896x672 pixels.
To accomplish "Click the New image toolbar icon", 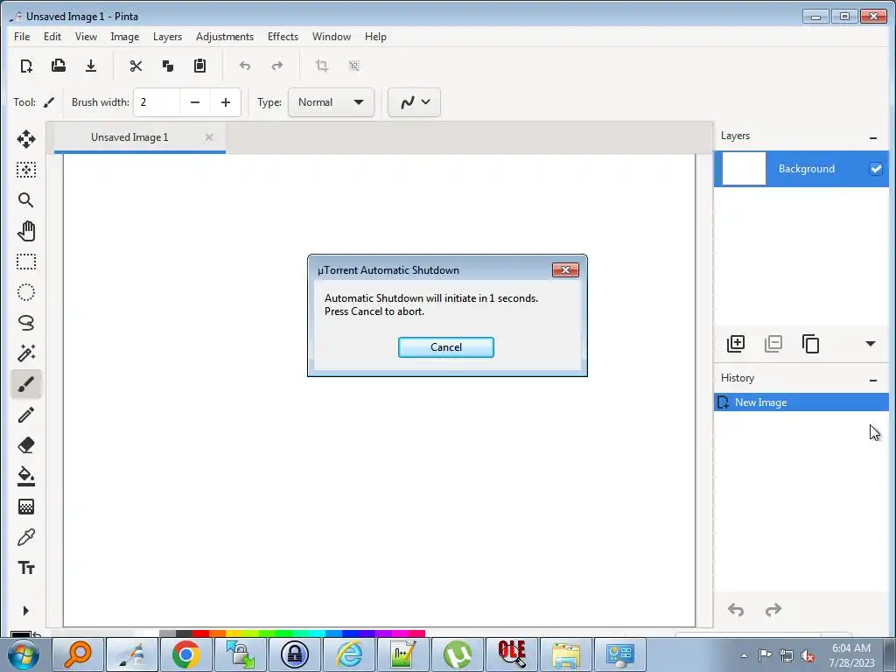I will coord(26,66).
